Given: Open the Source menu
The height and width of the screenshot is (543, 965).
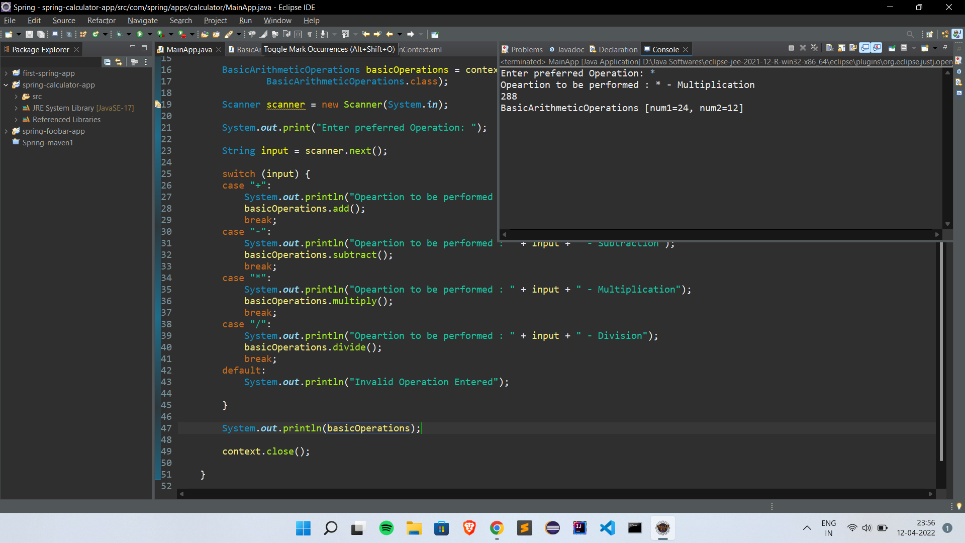Looking at the screenshot, I should click(x=64, y=21).
